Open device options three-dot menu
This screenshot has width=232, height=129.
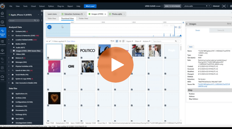(42, 15)
